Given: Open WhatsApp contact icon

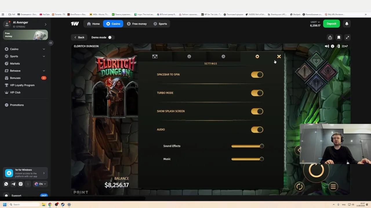Looking at the screenshot, I should 6,184.
